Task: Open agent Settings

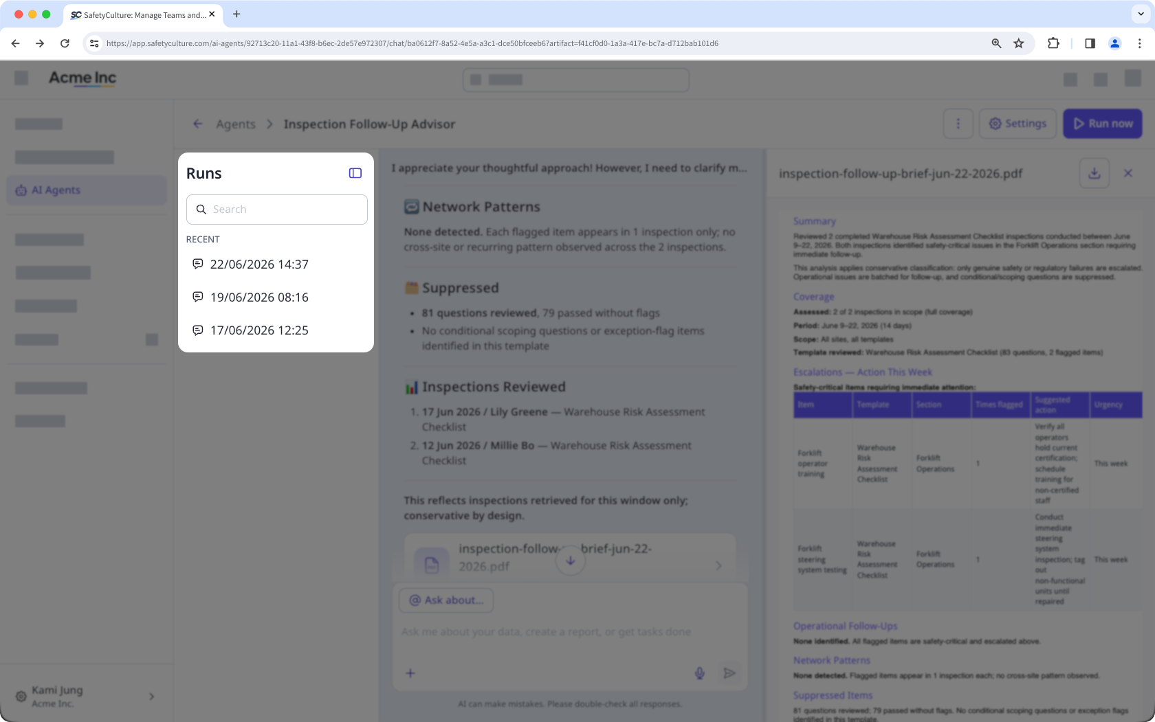Action: 1017,124
